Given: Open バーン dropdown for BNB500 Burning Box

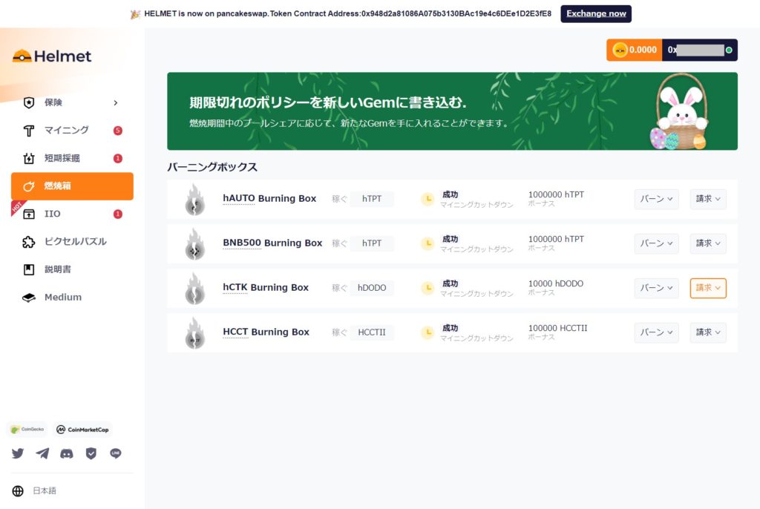Looking at the screenshot, I should click(656, 243).
